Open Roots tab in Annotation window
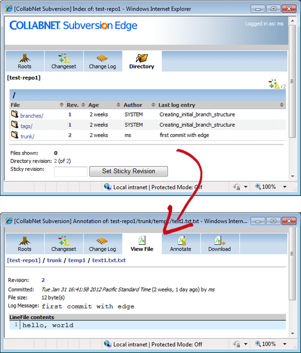 click(x=25, y=244)
